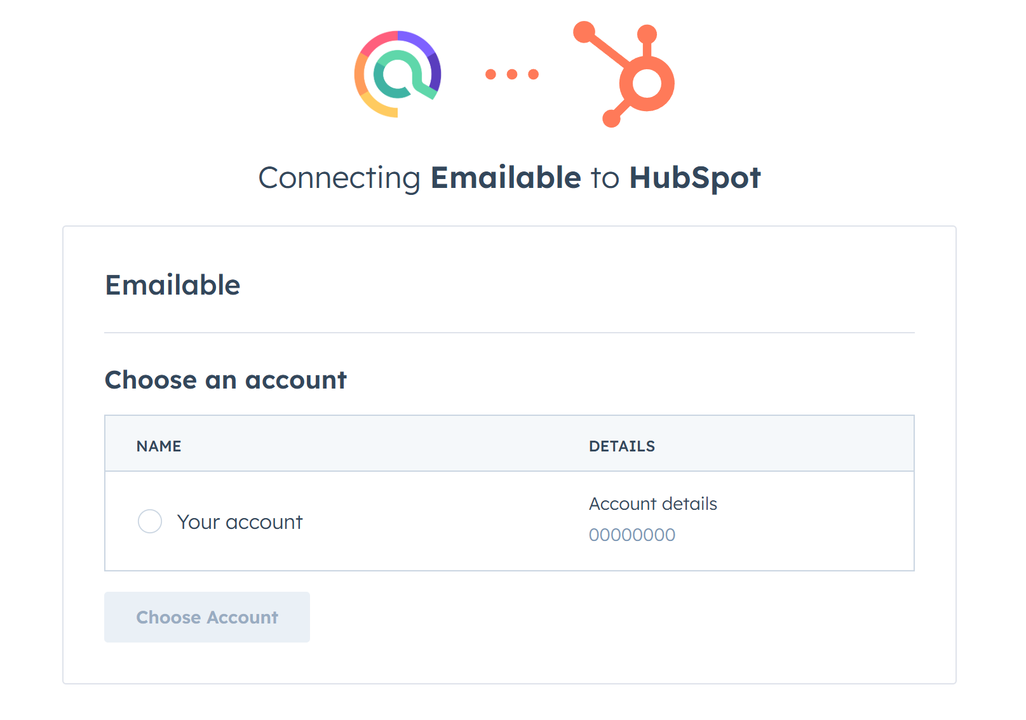Viewport: 1026px width, 720px height.
Task: Click the 00000000 account ID
Action: click(632, 535)
